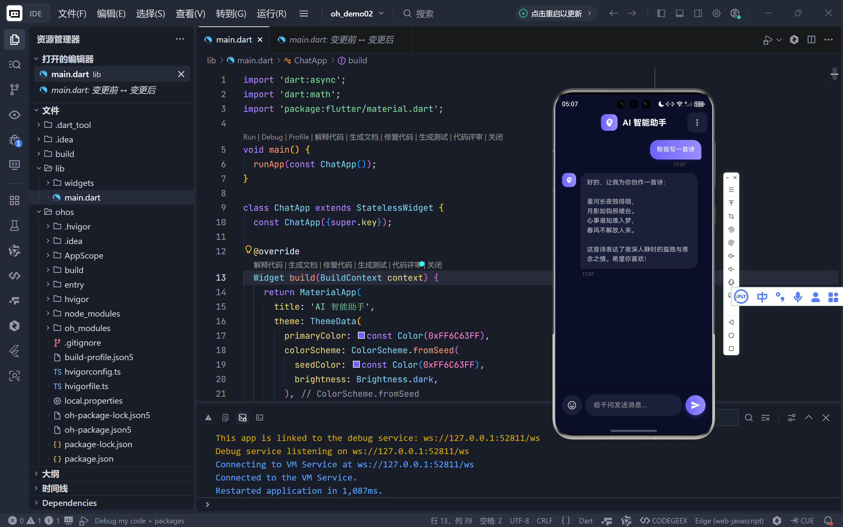
Task: Click the Debug code lens above main()
Action: click(x=272, y=137)
